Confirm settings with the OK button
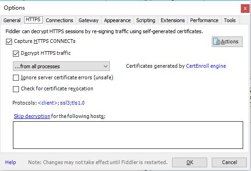Viewport: 251px width, 171px height. (x=190, y=162)
